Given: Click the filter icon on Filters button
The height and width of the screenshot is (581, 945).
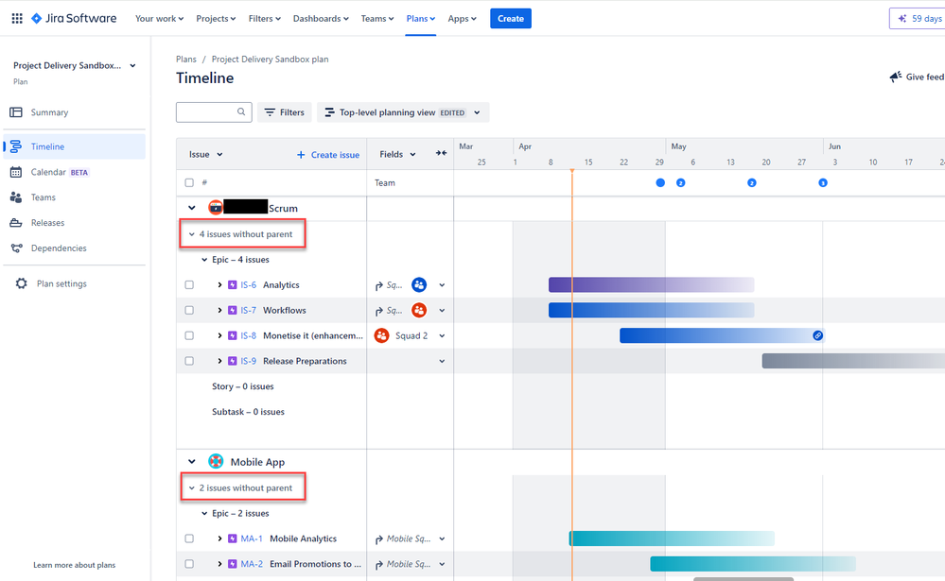Looking at the screenshot, I should tap(270, 112).
